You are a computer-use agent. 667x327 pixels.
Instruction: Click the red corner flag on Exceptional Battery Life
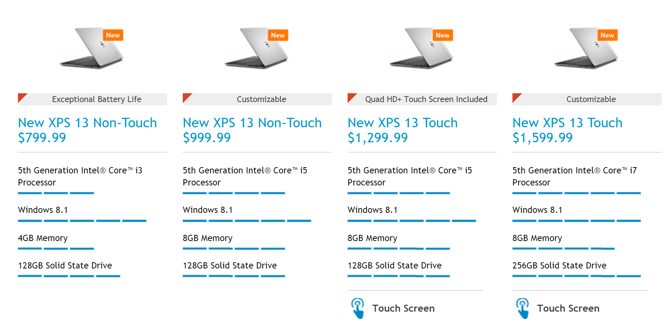coord(22,97)
